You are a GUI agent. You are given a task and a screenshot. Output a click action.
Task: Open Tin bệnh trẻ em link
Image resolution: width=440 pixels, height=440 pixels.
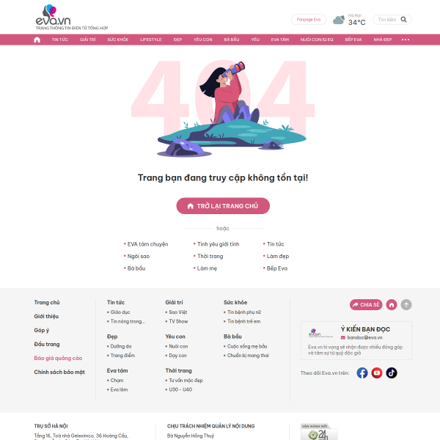click(x=243, y=321)
